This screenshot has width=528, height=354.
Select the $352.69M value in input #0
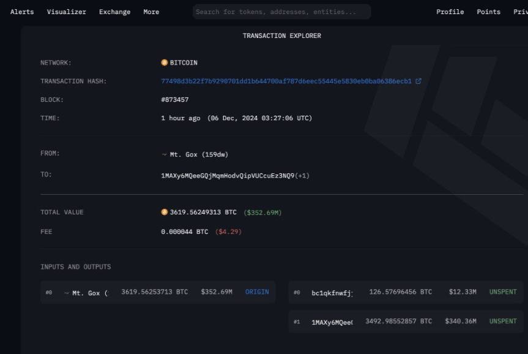click(217, 292)
